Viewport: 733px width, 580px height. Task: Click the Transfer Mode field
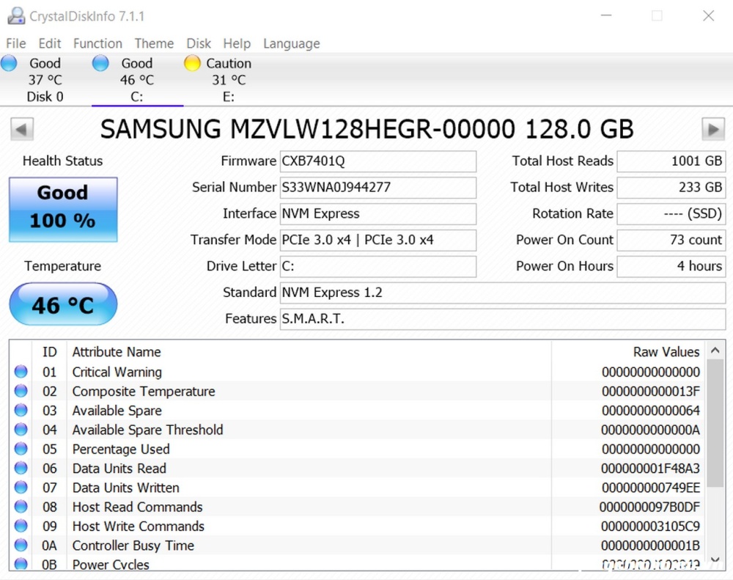click(x=377, y=240)
